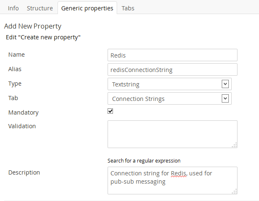Switch to the Info tab
259x201 pixels.
tap(13, 8)
